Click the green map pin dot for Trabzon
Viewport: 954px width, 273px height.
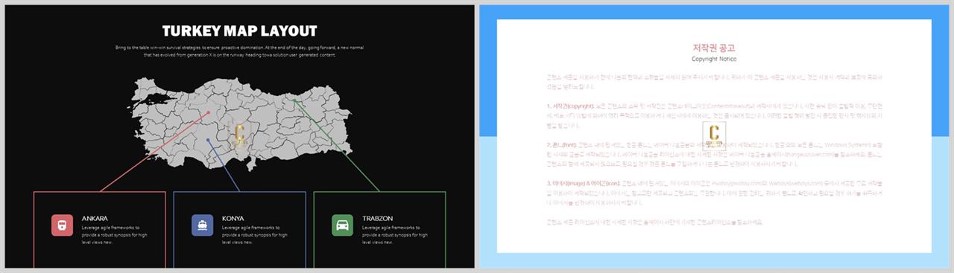click(x=294, y=100)
